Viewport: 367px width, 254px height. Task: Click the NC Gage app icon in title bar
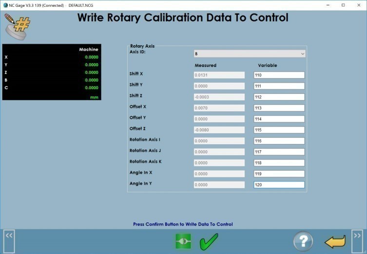(5, 5)
